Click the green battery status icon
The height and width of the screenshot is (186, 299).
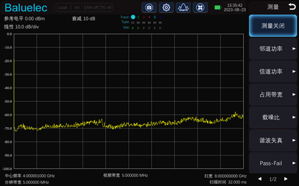coord(218,8)
